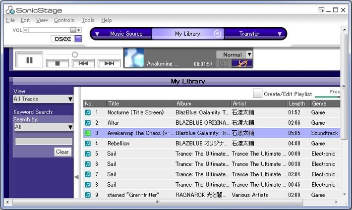Toggle the DSEE sound enhancement
The height and width of the screenshot is (210, 352).
click(78, 39)
